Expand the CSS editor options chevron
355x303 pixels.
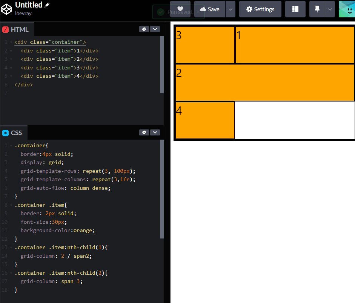tap(155, 132)
